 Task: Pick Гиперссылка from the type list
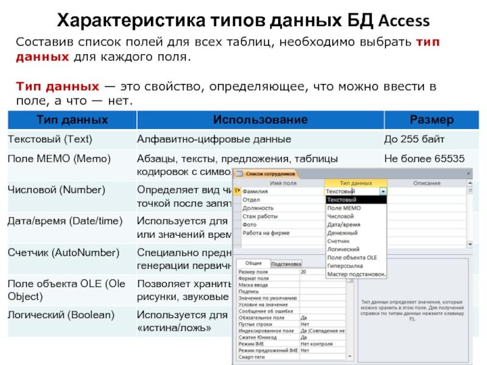345,266
